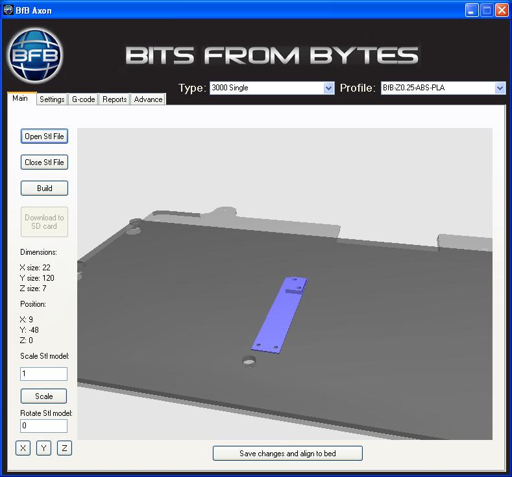512x477 pixels.
Task: Click the Z size: 7 dimension text
Action: (33, 289)
